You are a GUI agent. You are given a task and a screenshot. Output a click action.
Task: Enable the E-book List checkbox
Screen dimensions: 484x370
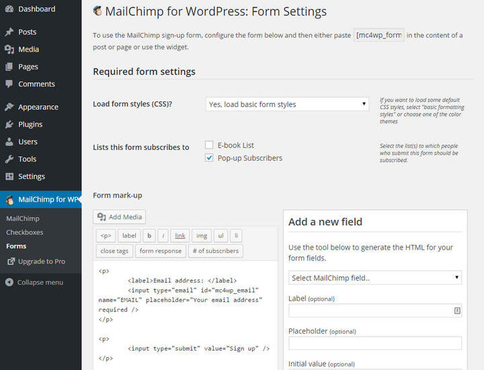tap(209, 145)
